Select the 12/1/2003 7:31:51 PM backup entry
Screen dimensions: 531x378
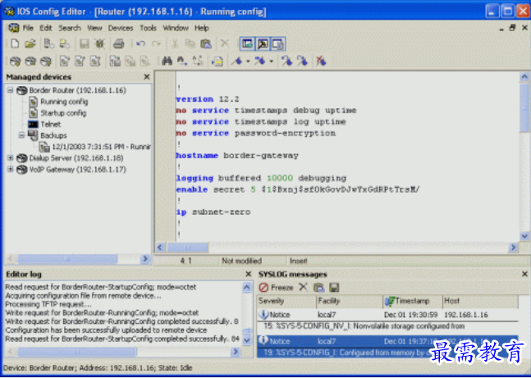click(101, 147)
